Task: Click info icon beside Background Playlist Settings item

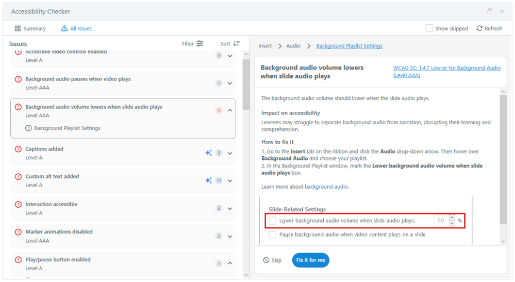Action: pyautogui.click(x=28, y=128)
